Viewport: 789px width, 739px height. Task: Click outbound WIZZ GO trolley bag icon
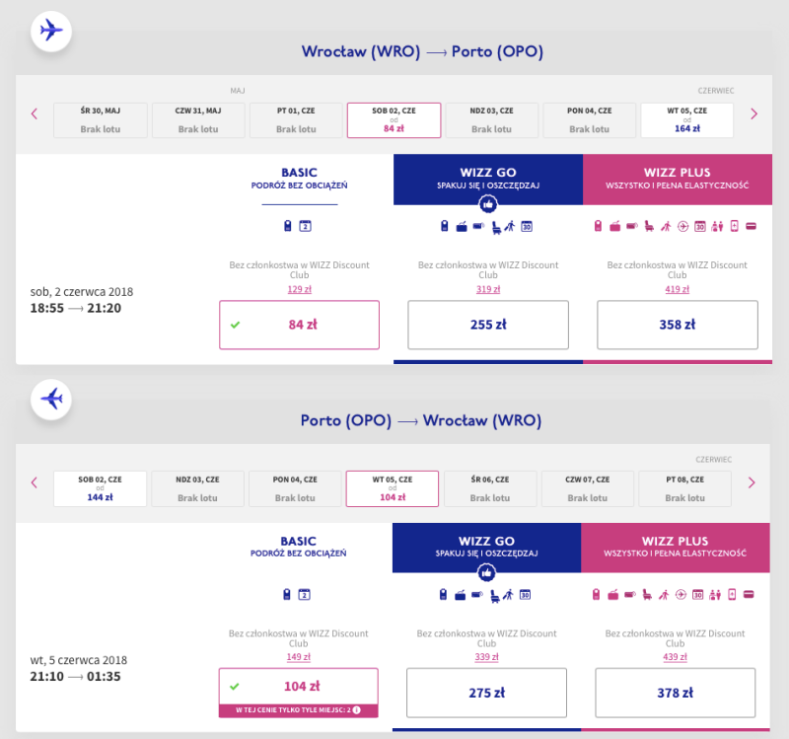[x=478, y=226]
